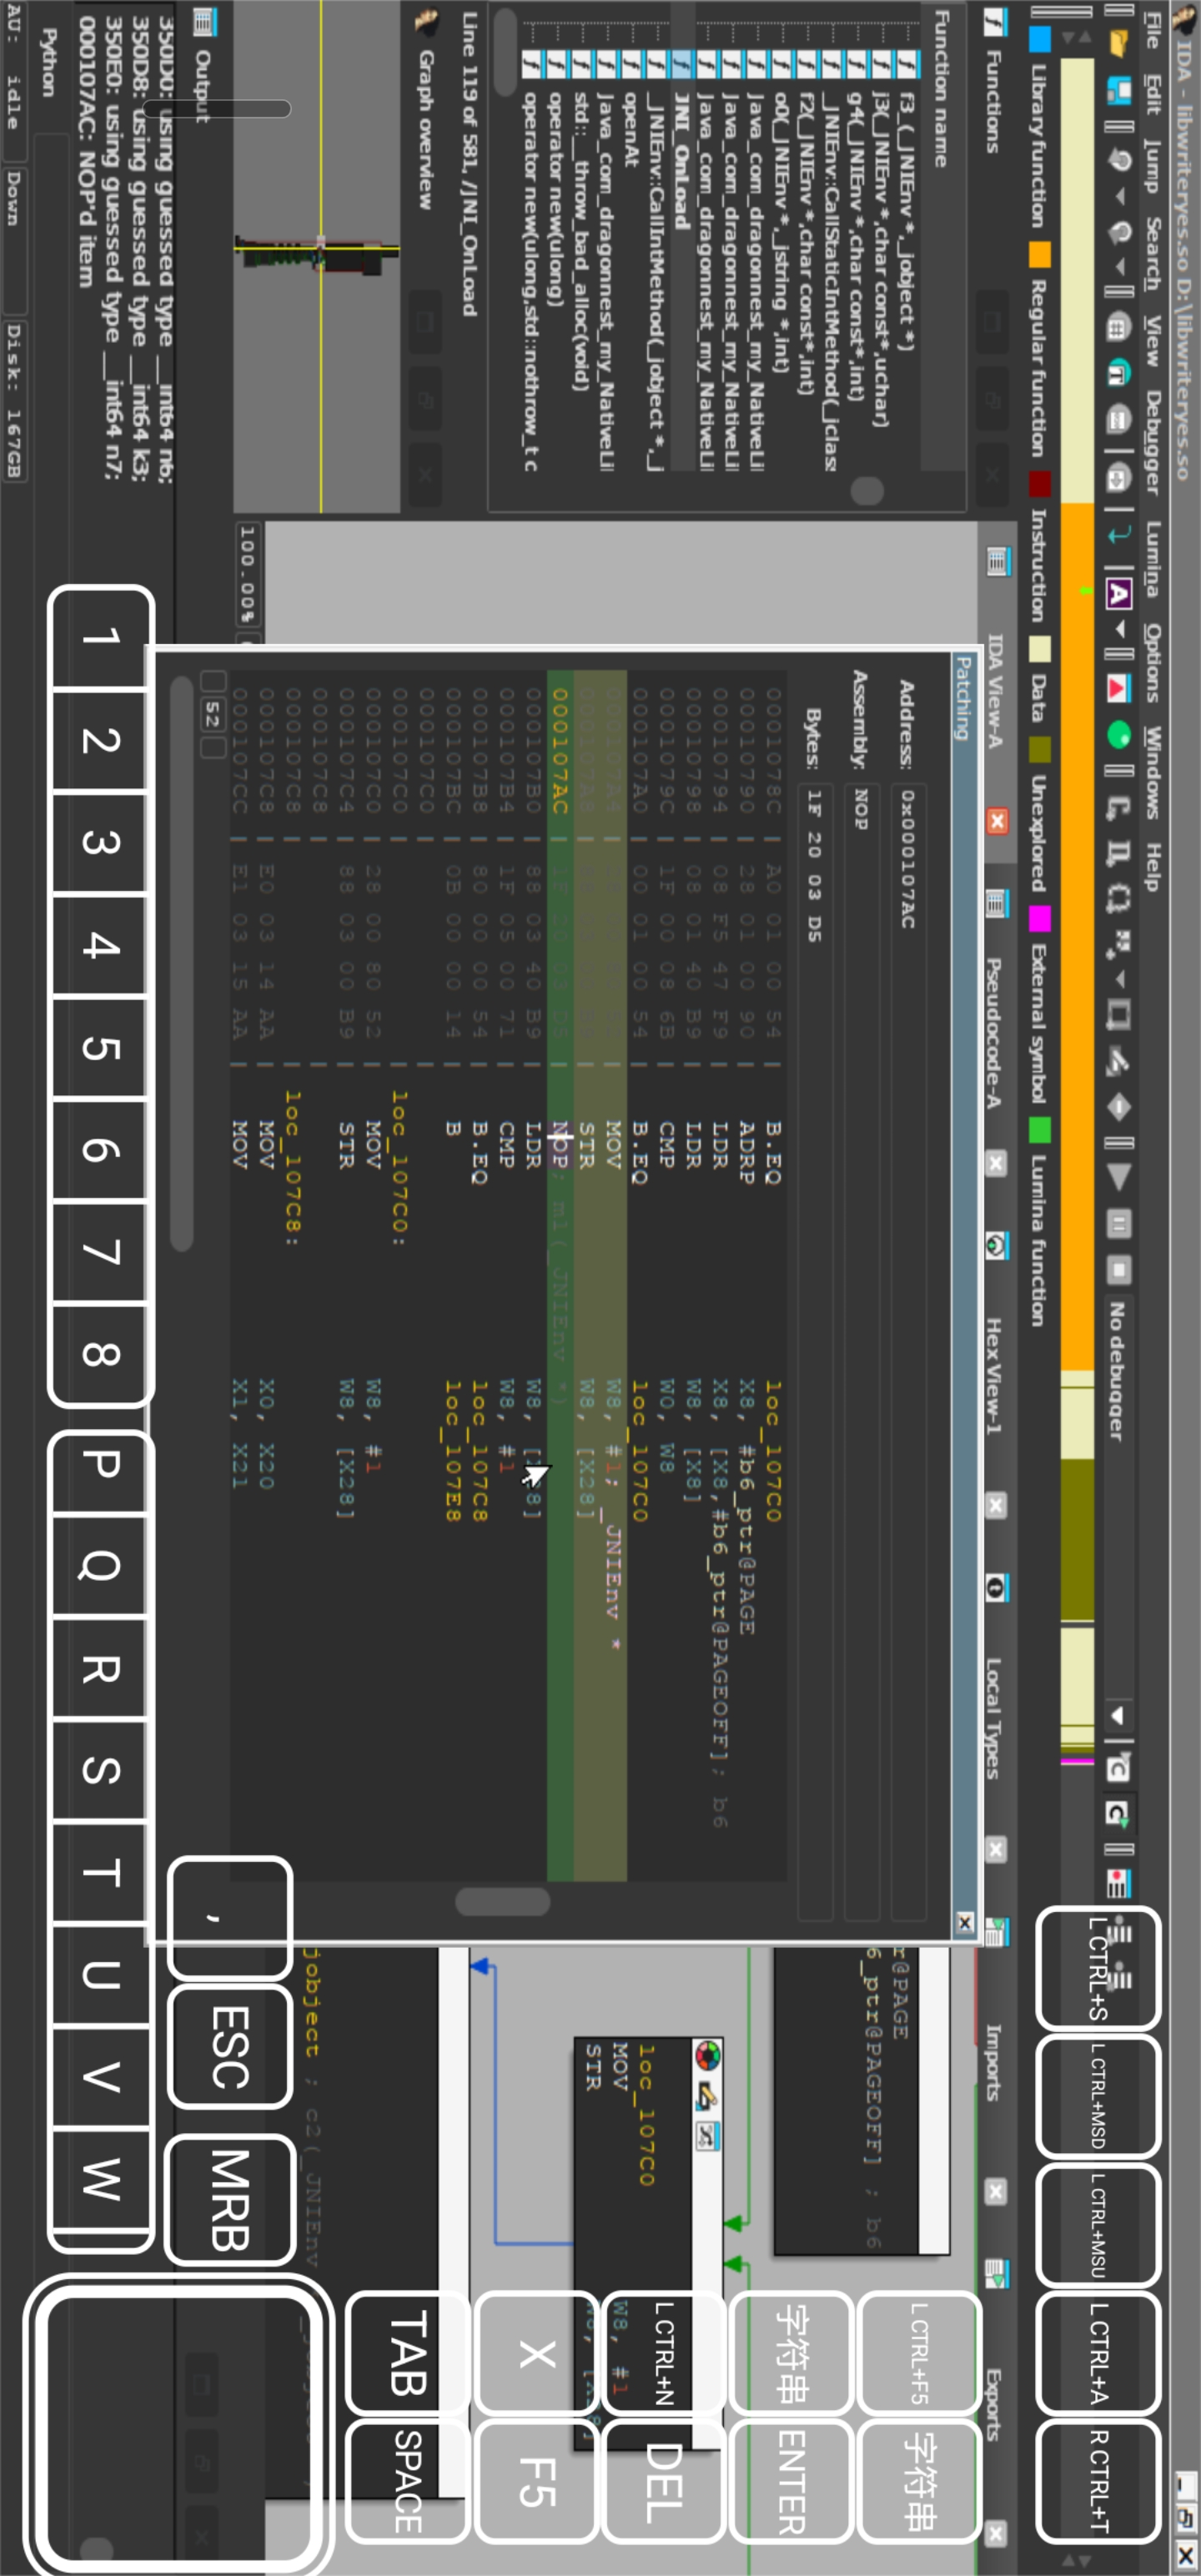The height and width of the screenshot is (2576, 1201).
Task: Switch to the Pseudocode-A tab
Action: [995, 1033]
